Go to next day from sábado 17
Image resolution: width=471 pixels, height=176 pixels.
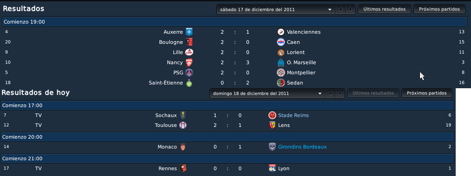350,9
